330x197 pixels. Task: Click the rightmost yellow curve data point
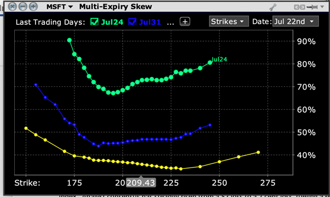point(258,152)
